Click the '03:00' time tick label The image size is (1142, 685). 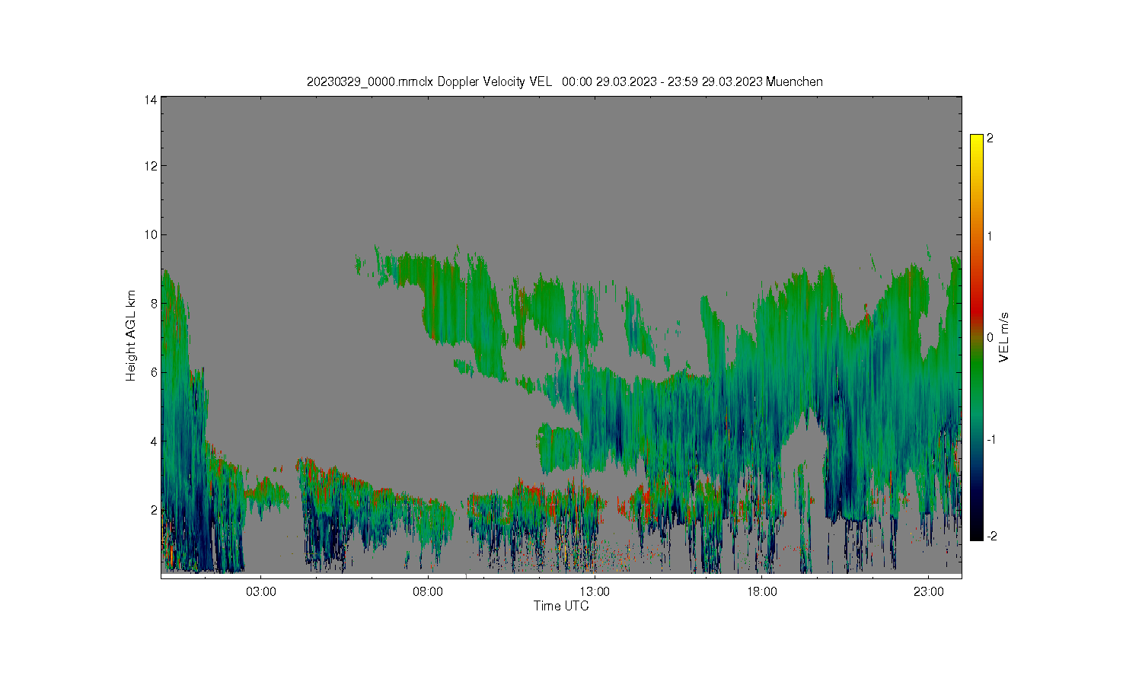click(261, 591)
